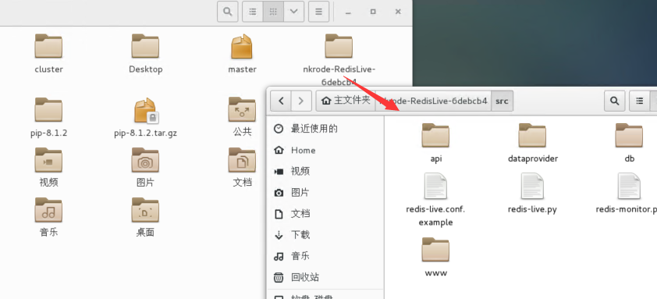Click the 主文件夹 path button
Image resolution: width=657 pixels, height=299 pixels.
click(x=346, y=101)
